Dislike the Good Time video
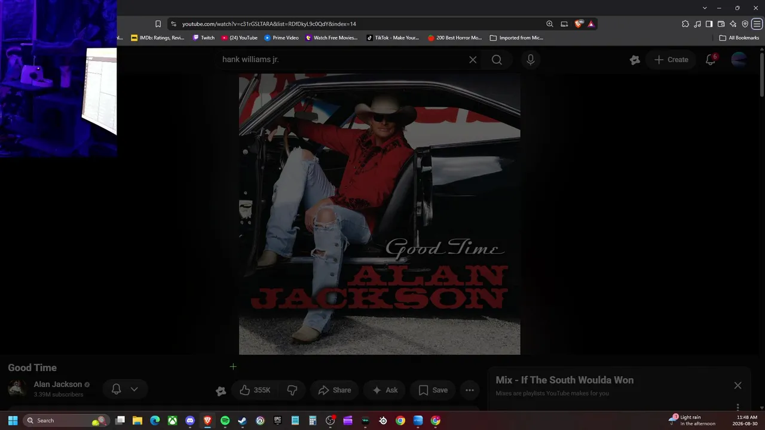Screen dimensions: 765x430 coord(292,390)
